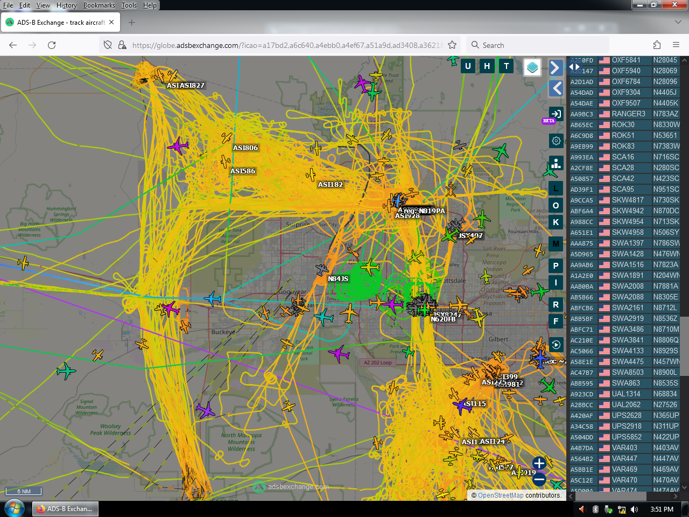Click the taskbar volume speaker icon
This screenshot has width=689, height=517.
tap(635, 509)
